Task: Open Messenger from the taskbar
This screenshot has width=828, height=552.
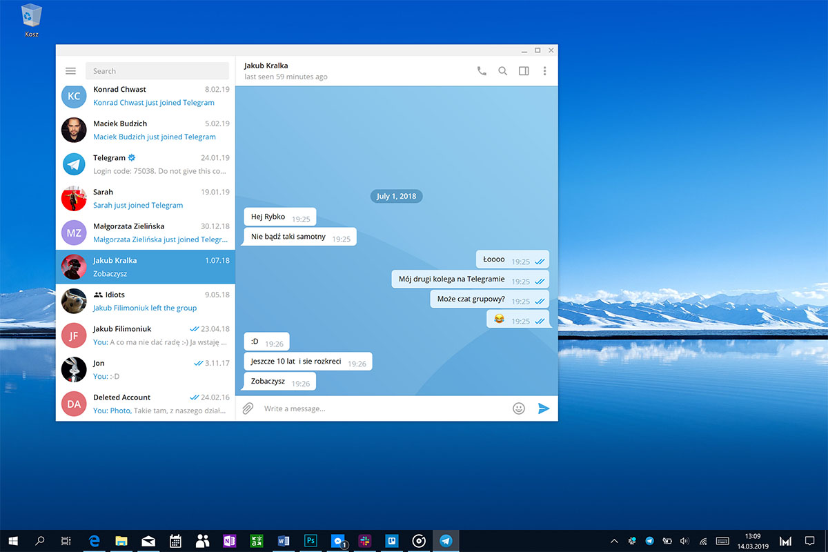Action: coord(337,542)
